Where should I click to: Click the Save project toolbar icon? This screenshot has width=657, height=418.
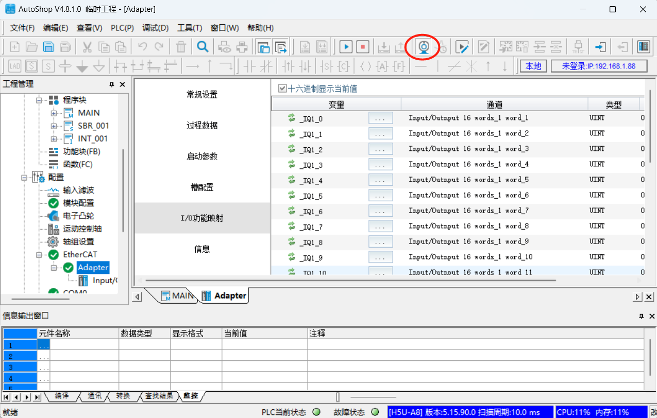(48, 47)
